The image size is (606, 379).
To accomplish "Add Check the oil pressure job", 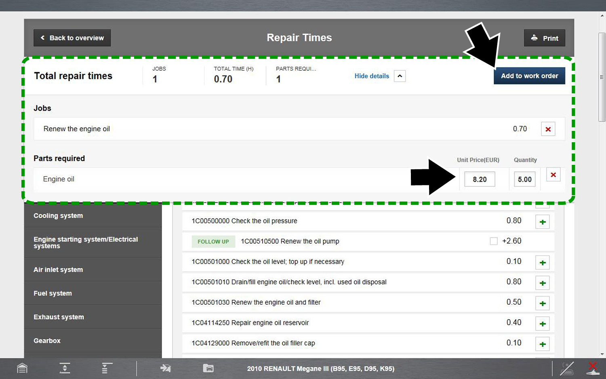I will pos(542,222).
